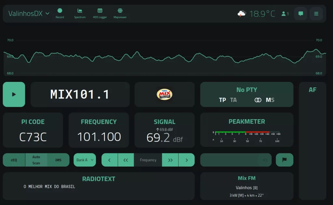Tune up one step with single right arrow
The image size is (333, 205).
[x=186, y=160]
